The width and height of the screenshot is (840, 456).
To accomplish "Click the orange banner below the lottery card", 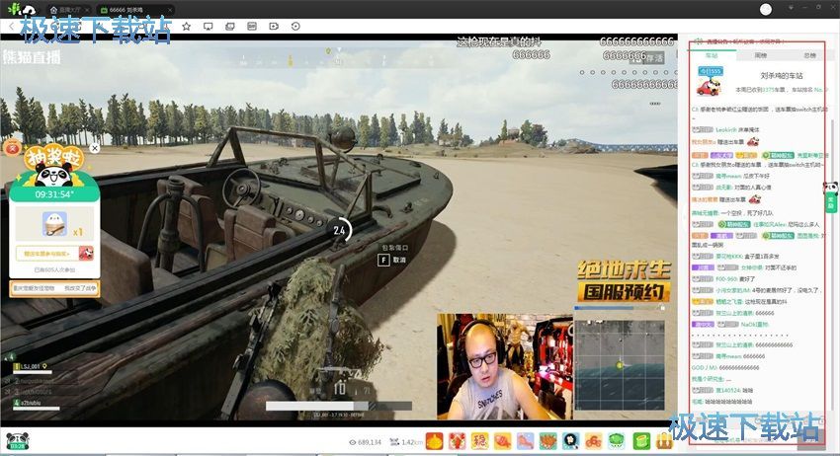I will (x=54, y=288).
